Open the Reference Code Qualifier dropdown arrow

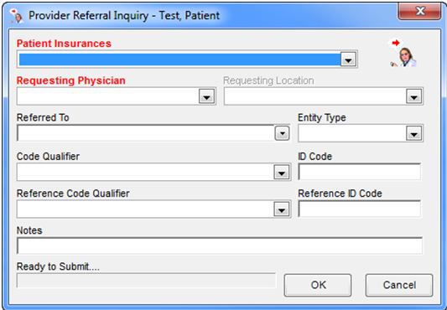coord(282,209)
